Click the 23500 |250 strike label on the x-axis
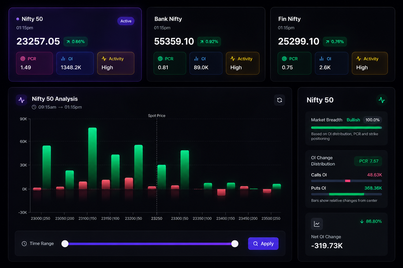Screen dimensions: 403x268 click(x=271, y=219)
